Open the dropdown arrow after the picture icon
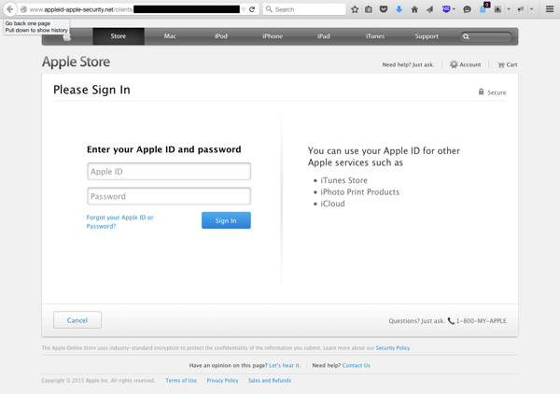Viewport: 560px width, 394px height. [509, 9]
